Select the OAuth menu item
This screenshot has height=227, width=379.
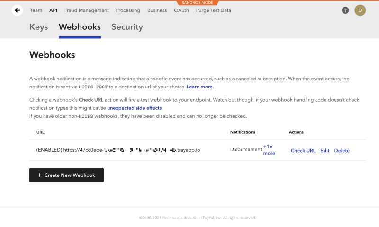click(181, 10)
